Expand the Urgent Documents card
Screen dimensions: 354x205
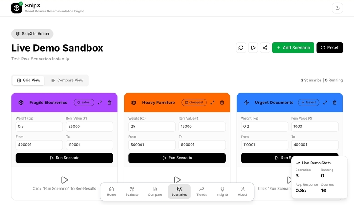[325, 102]
